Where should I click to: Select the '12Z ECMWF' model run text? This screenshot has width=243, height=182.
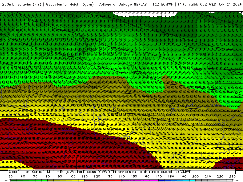[163, 5]
